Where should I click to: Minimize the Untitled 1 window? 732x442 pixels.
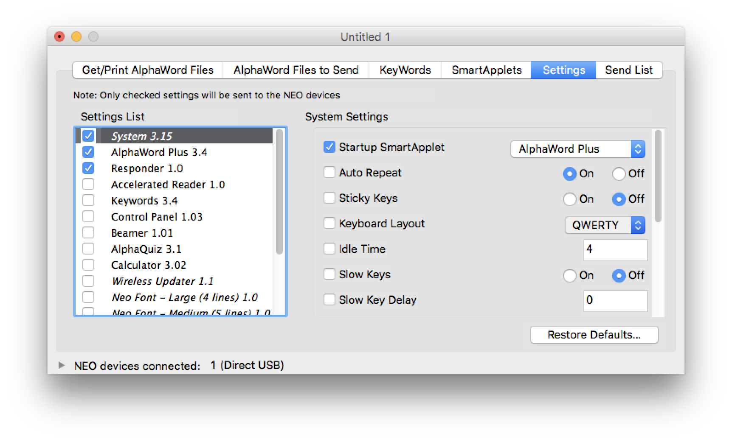pyautogui.click(x=76, y=37)
